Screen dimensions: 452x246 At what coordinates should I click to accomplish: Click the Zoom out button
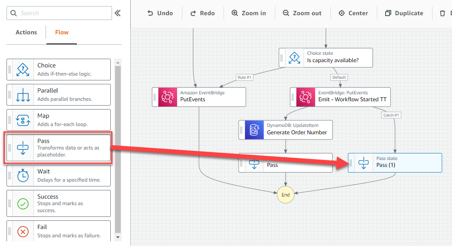coord(302,13)
